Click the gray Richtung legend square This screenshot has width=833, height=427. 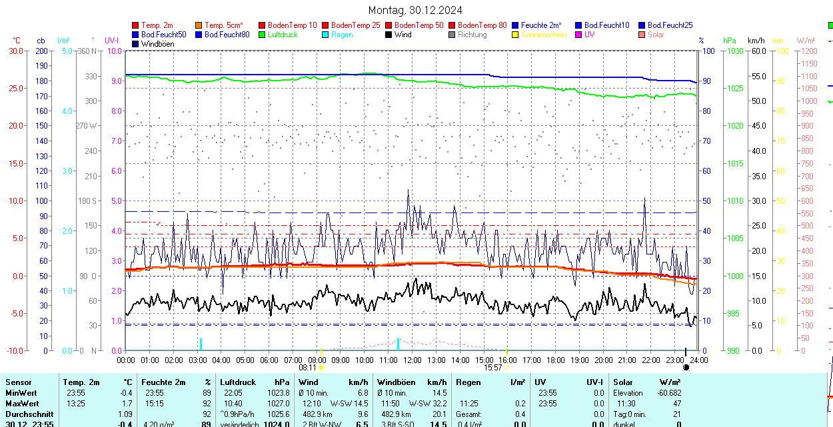452,35
